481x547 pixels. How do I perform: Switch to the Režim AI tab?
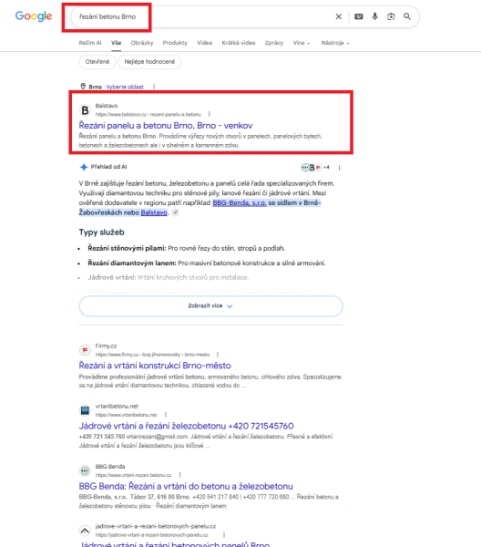pos(90,43)
